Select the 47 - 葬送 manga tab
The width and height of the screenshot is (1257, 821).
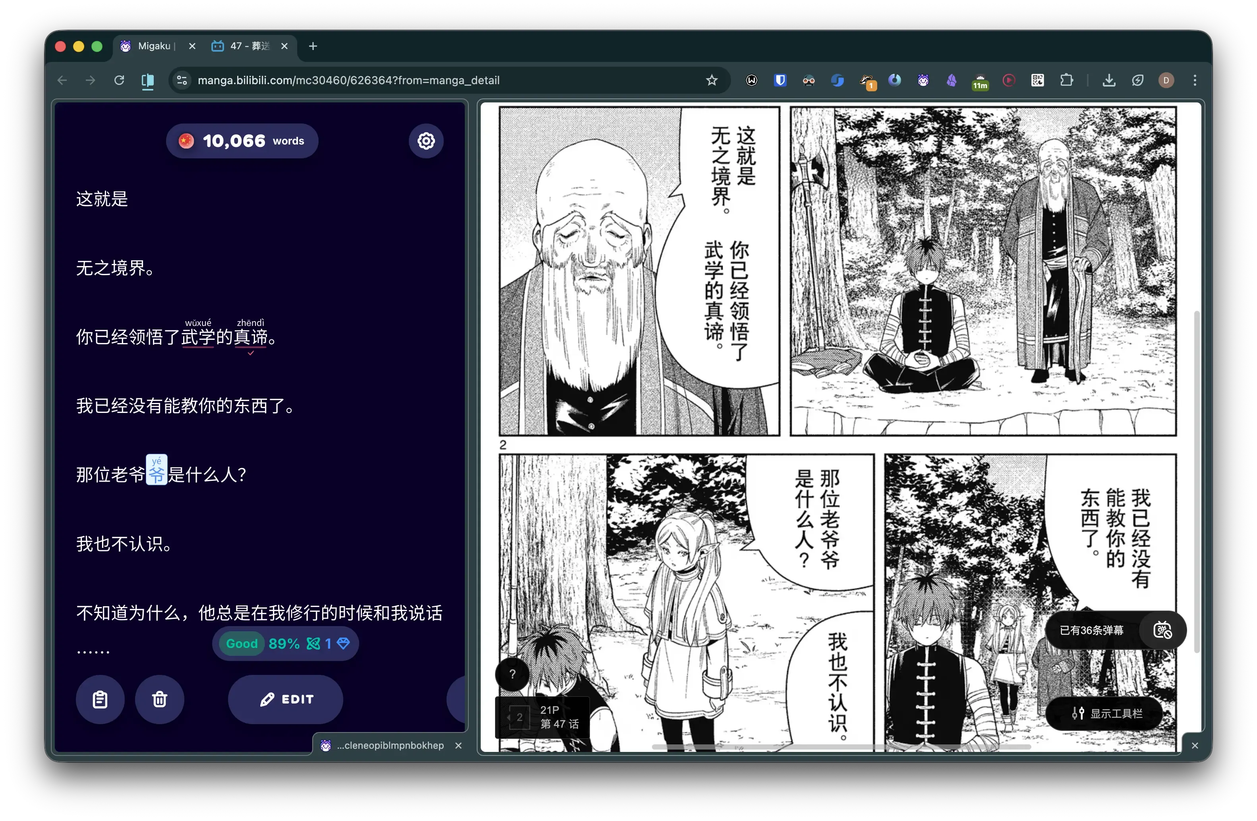[249, 46]
